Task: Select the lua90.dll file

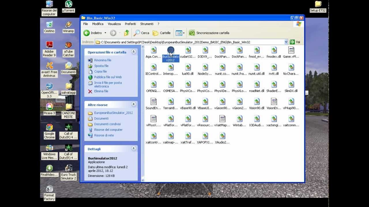Action: tap(188, 70)
